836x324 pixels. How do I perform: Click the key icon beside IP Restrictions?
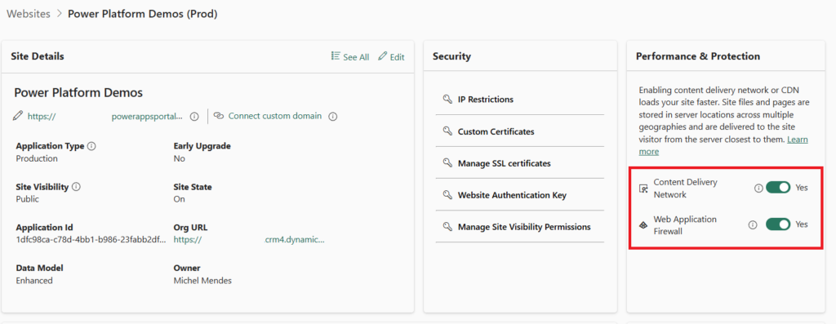[x=447, y=99]
